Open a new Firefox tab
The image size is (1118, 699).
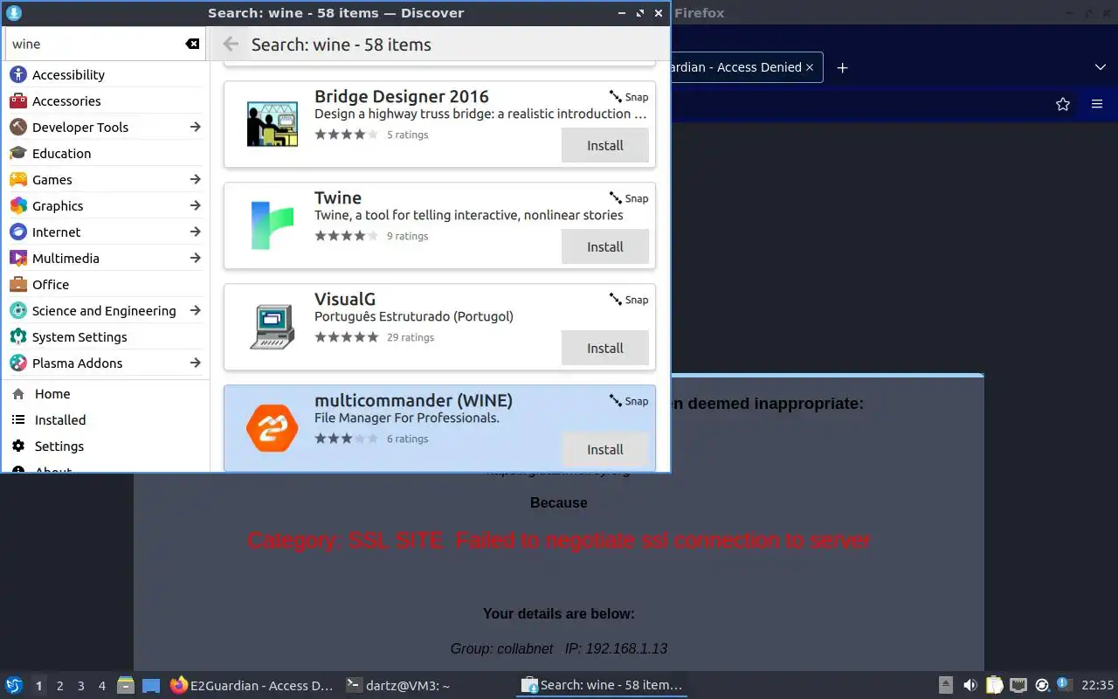[842, 67]
